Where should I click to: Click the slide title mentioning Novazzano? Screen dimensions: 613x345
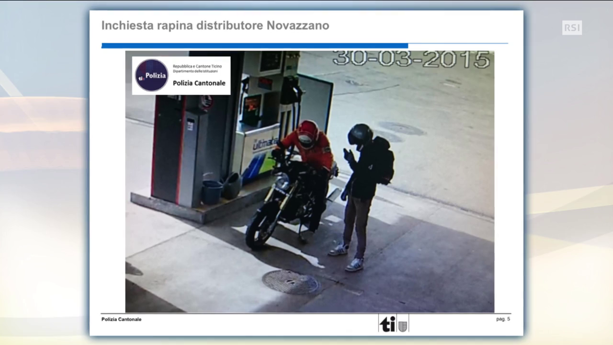(x=215, y=25)
